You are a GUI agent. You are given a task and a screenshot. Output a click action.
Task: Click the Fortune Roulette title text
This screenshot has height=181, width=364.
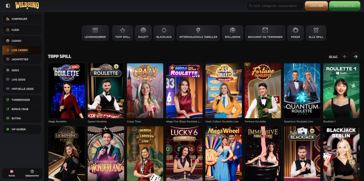point(255,121)
